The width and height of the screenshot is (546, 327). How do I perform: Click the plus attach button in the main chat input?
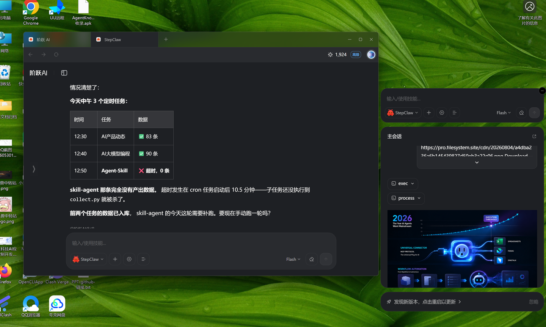click(x=115, y=259)
